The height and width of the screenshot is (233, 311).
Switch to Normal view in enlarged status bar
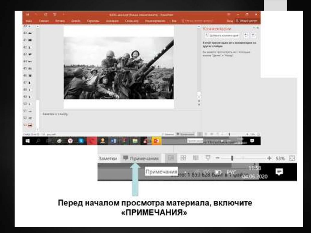pos(171,158)
